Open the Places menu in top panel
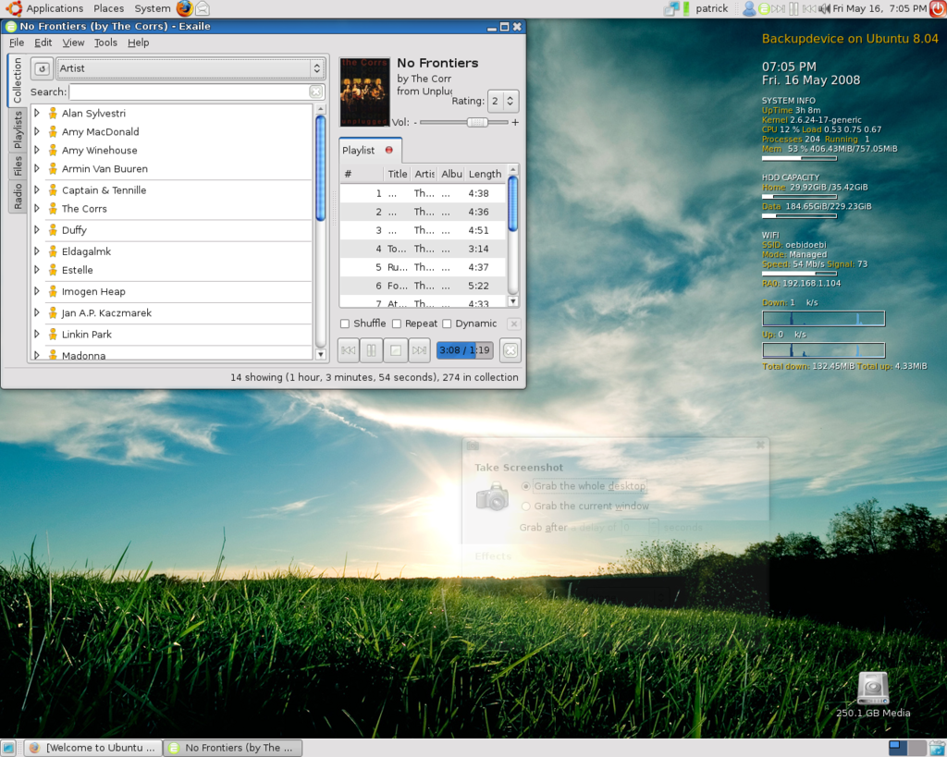This screenshot has height=757, width=947. [109, 8]
